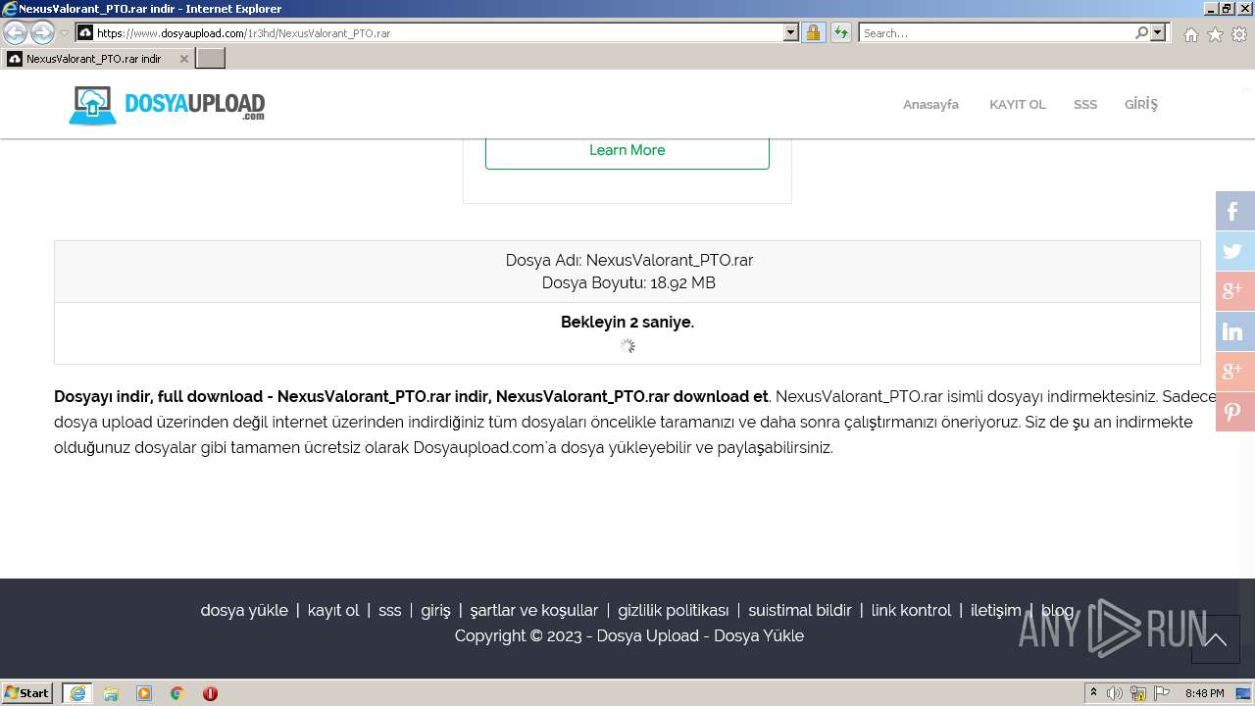Expand the search provider dropdown
The height and width of the screenshot is (706, 1255).
[x=1158, y=33]
